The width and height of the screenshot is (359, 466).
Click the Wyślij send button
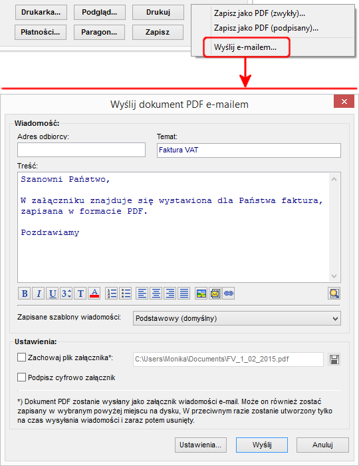pos(262,445)
